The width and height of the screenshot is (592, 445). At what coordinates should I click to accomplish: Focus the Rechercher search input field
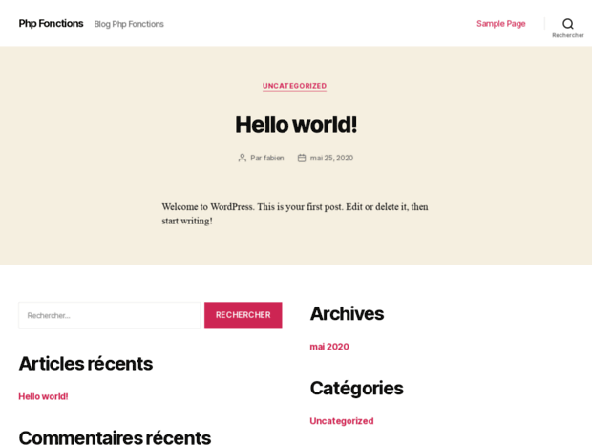[x=109, y=315]
